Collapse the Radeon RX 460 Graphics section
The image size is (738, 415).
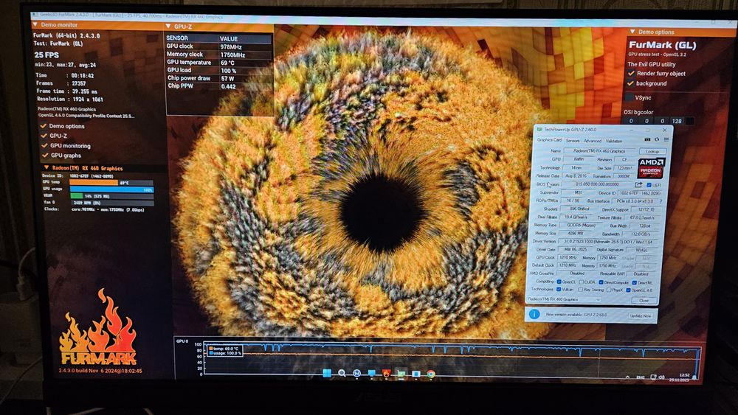(x=46, y=167)
